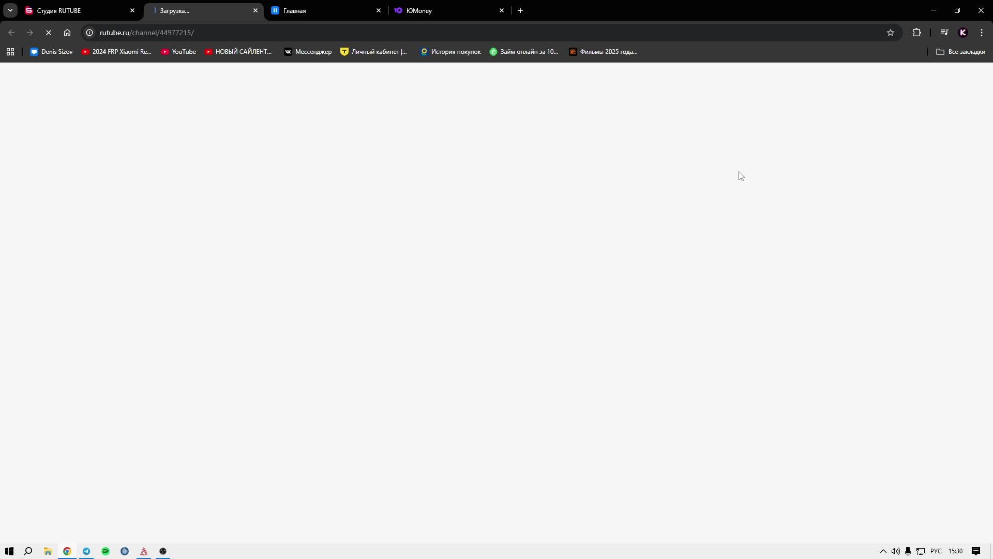
Task: Open the Extensions puzzle icon
Action: 916,33
